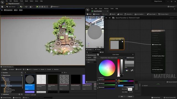The height and width of the screenshot is (99, 177).
Task: Click the Content Browser filter icon
Action: point(65,73)
